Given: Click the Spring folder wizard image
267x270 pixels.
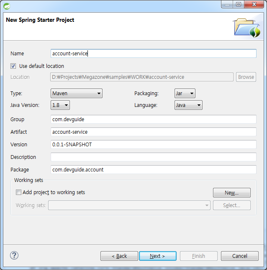Looking at the screenshot, I should coord(246,28).
